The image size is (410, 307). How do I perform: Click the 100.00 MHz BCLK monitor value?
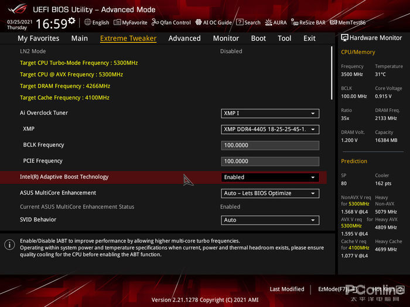354,96
